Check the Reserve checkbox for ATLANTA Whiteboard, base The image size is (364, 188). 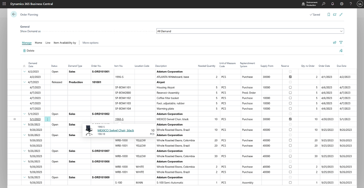click(x=290, y=77)
